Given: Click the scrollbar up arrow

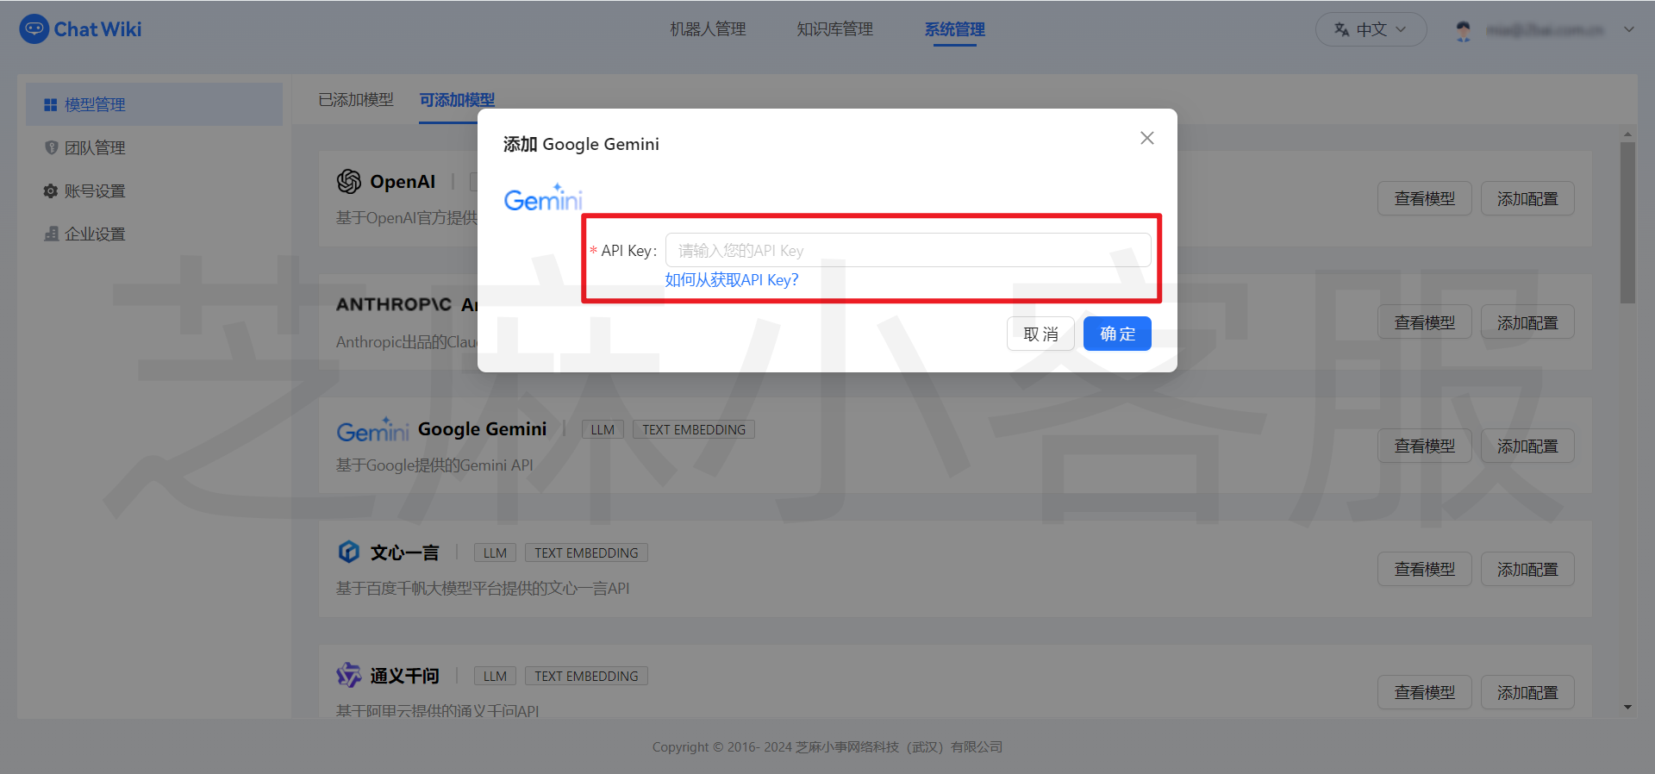Looking at the screenshot, I should (1627, 134).
